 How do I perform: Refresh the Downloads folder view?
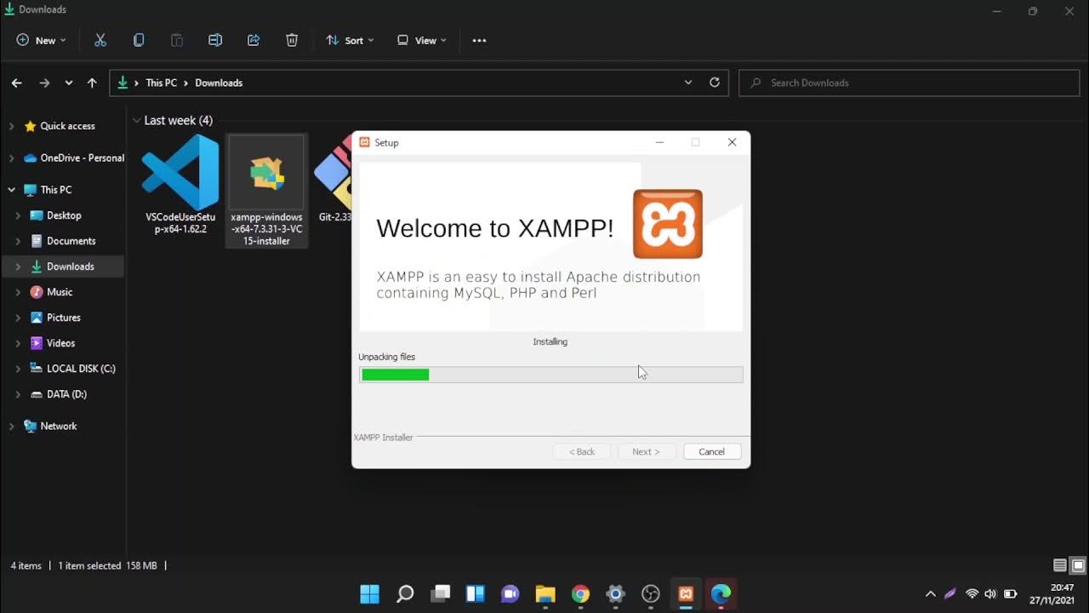(715, 83)
